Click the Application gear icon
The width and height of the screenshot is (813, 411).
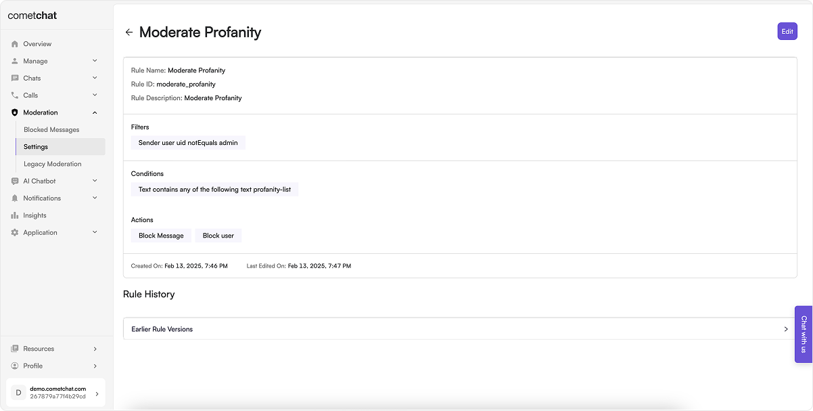click(x=15, y=232)
